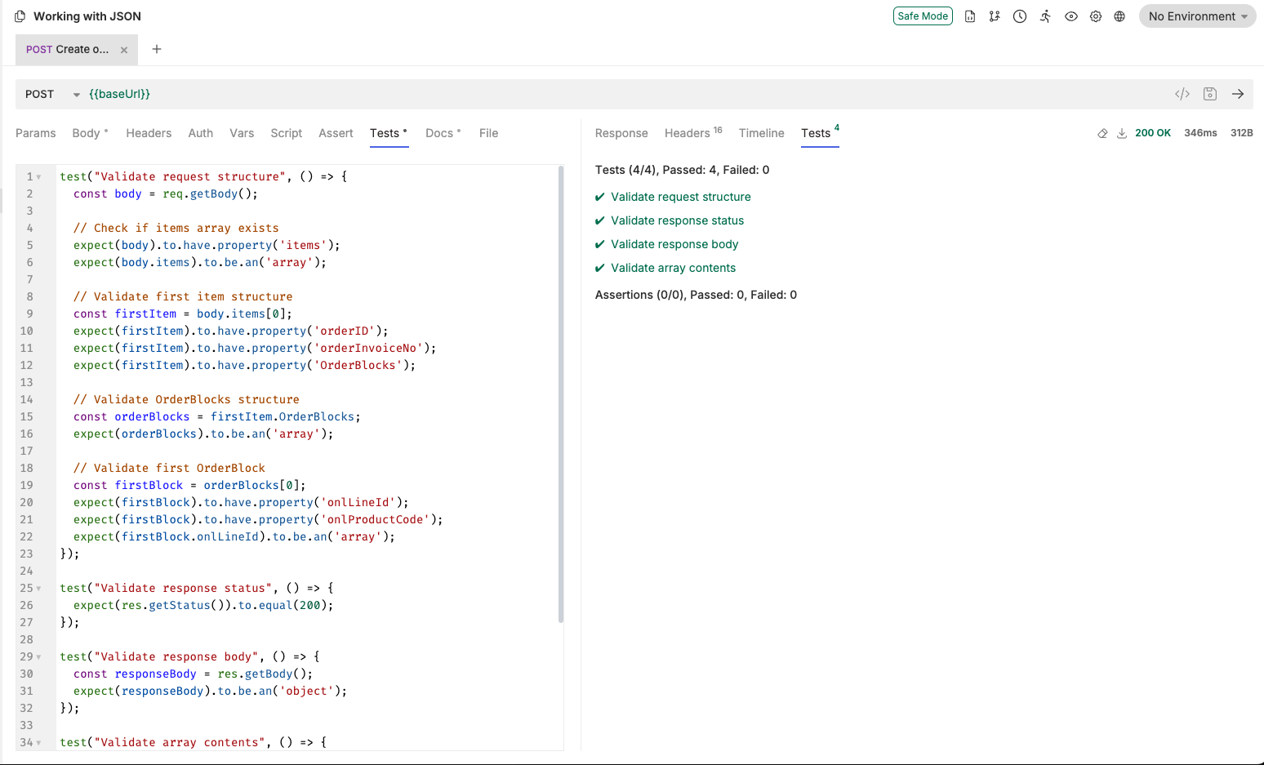Viewport: 1264px width, 765px height.
Task: Save the request with the floppy disk icon
Action: [x=1209, y=94]
